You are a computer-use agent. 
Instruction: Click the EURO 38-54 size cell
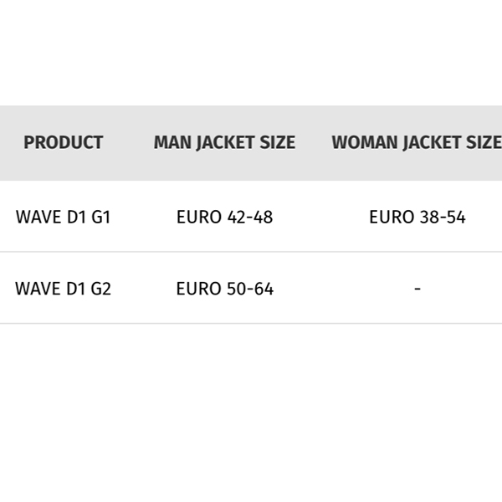417,218
